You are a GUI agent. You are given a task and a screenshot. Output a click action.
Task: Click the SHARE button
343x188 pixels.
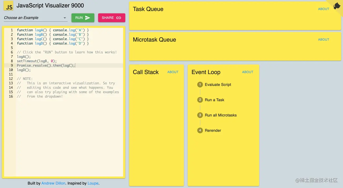pyautogui.click(x=112, y=18)
